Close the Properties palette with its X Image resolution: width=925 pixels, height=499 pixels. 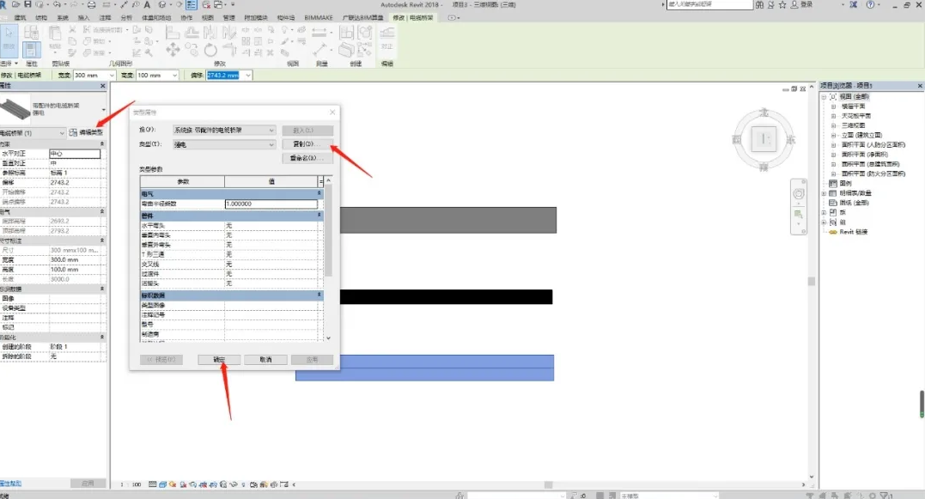[103, 86]
